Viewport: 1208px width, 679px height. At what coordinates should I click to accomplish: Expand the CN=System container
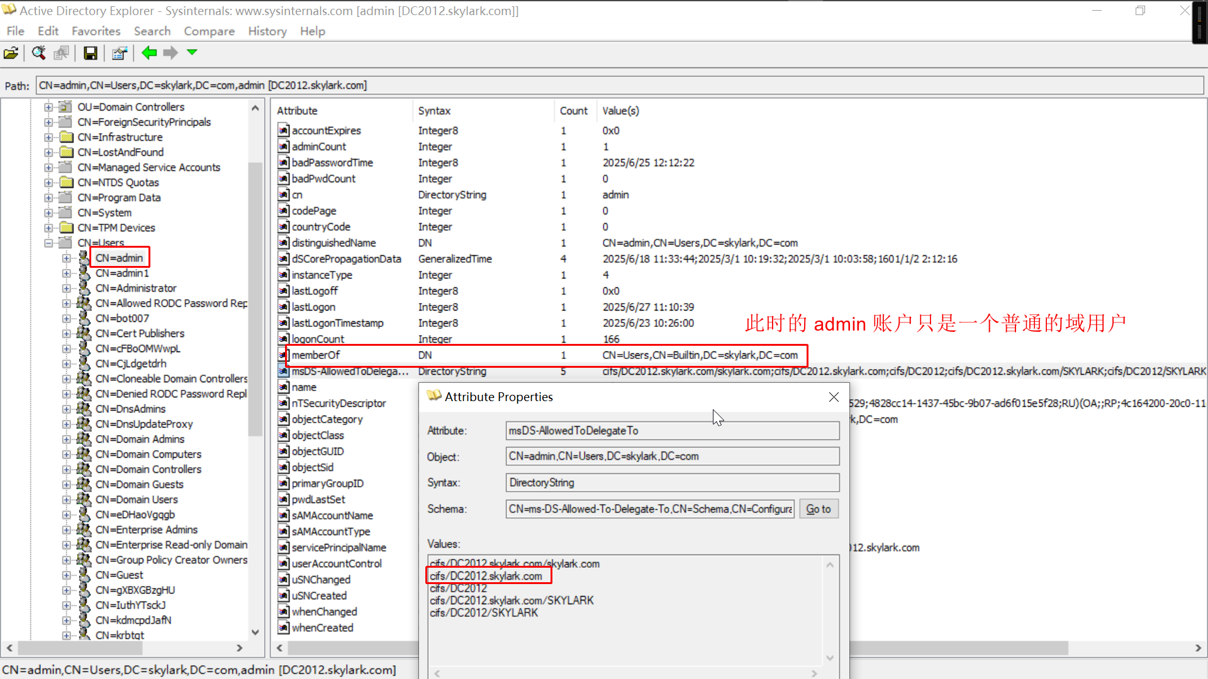pyautogui.click(x=49, y=213)
